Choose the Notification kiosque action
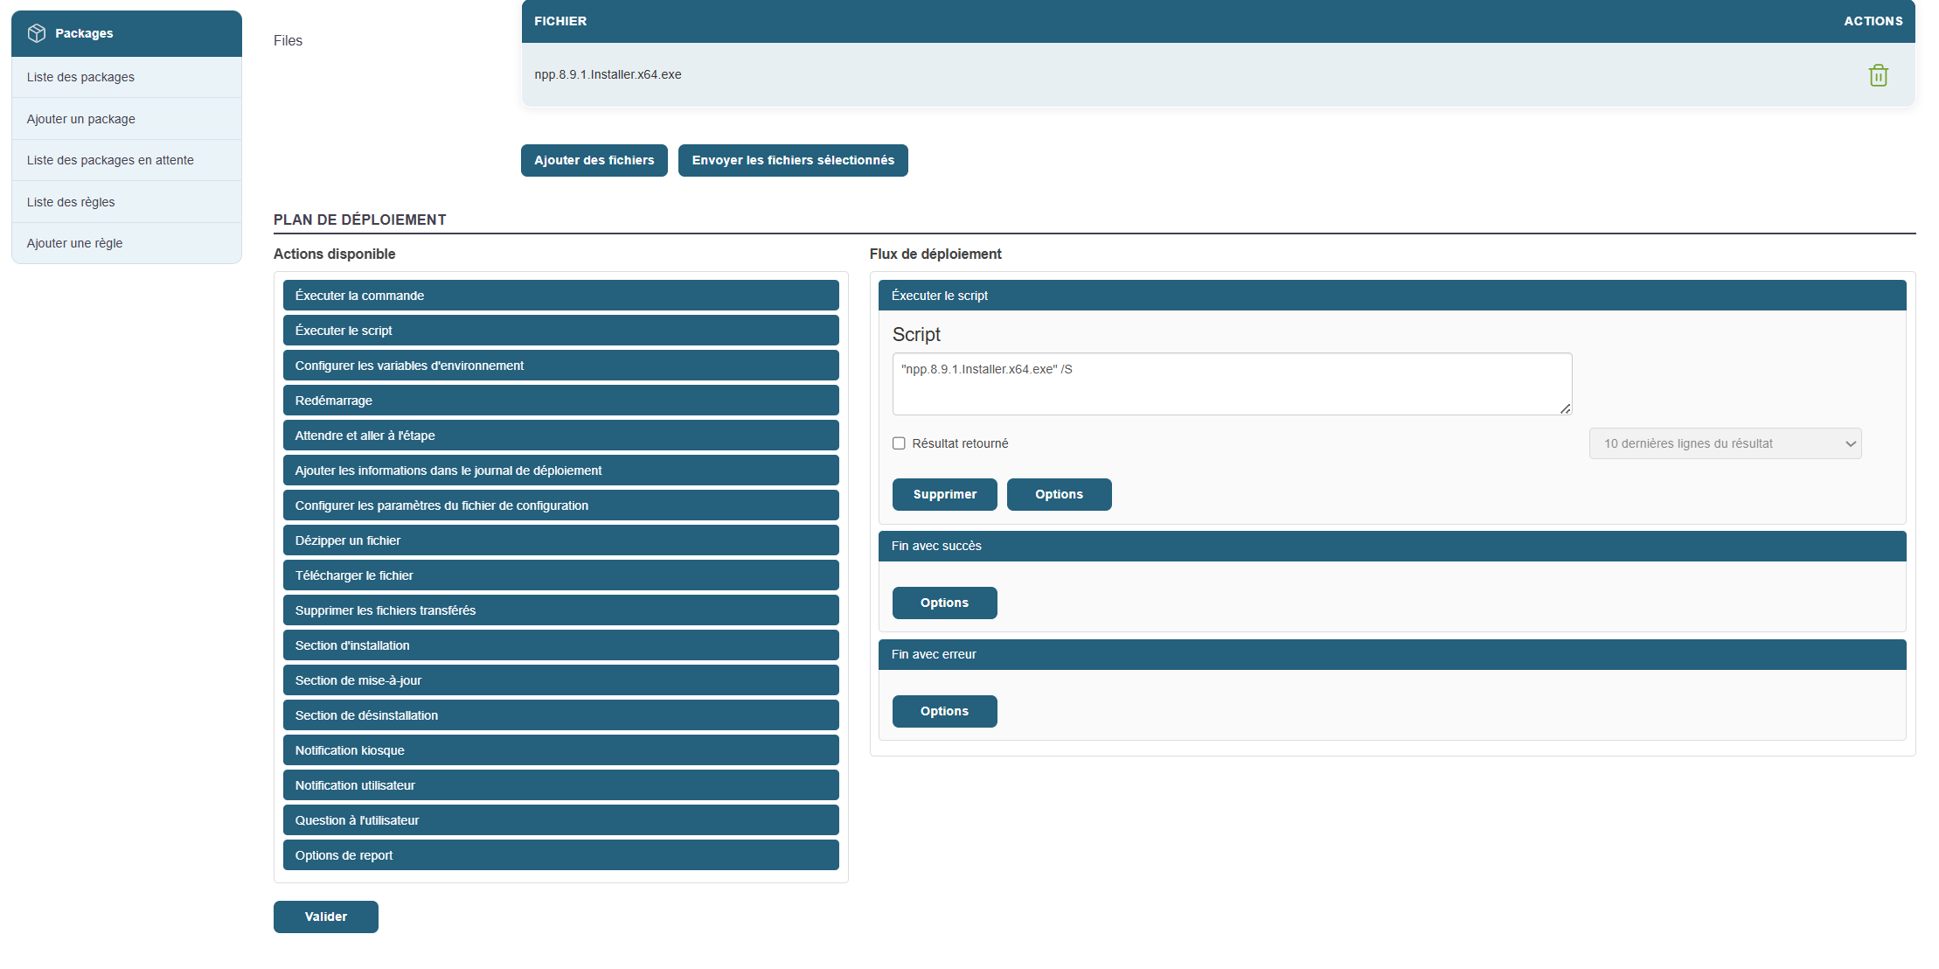The width and height of the screenshot is (1939, 969). [560, 750]
